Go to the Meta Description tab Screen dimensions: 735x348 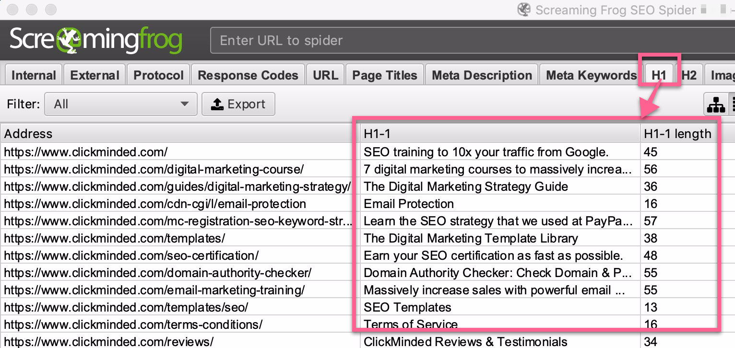[482, 75]
